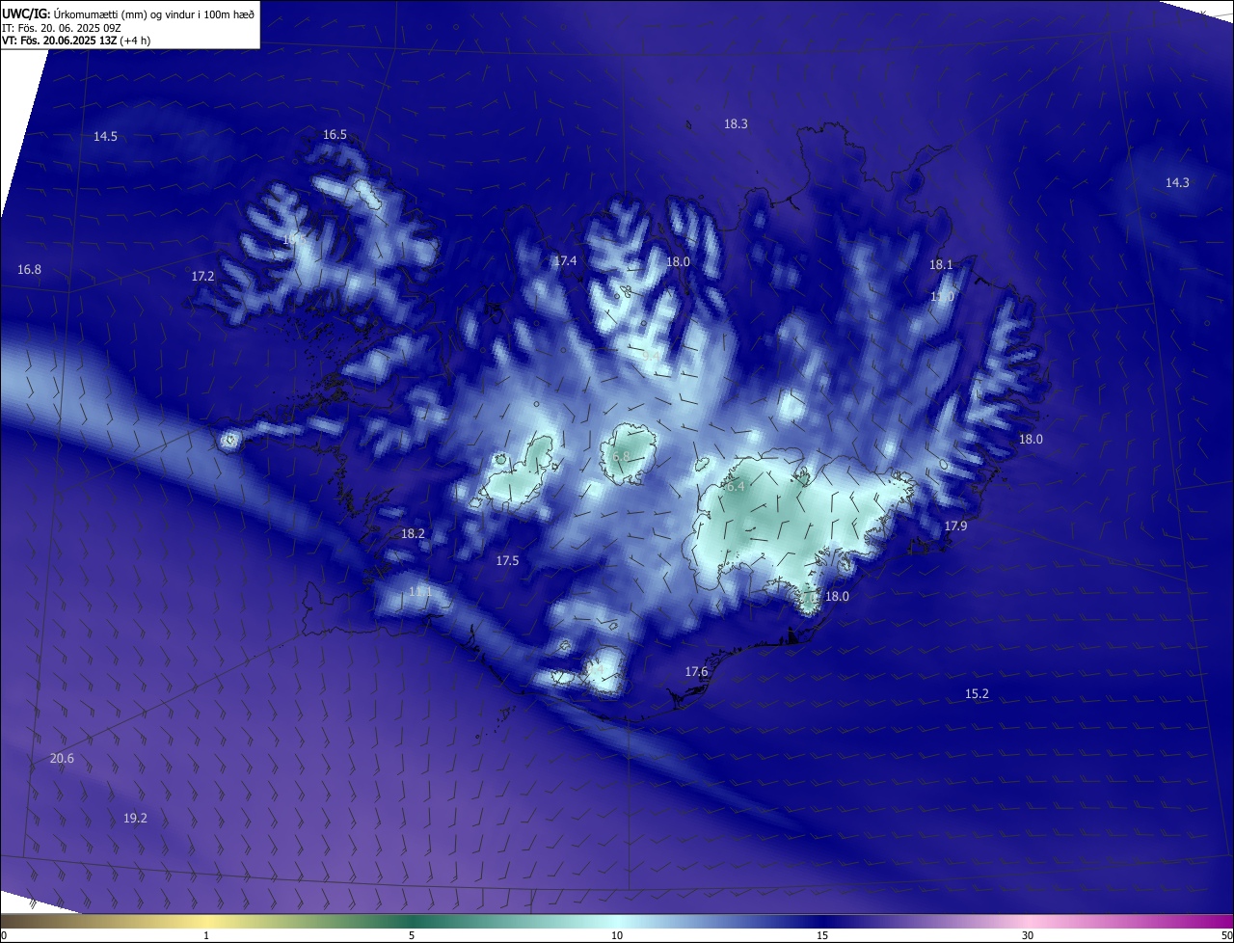Click the 15.2 value label on the map
Image resolution: width=1234 pixels, height=943 pixels.
tap(977, 693)
